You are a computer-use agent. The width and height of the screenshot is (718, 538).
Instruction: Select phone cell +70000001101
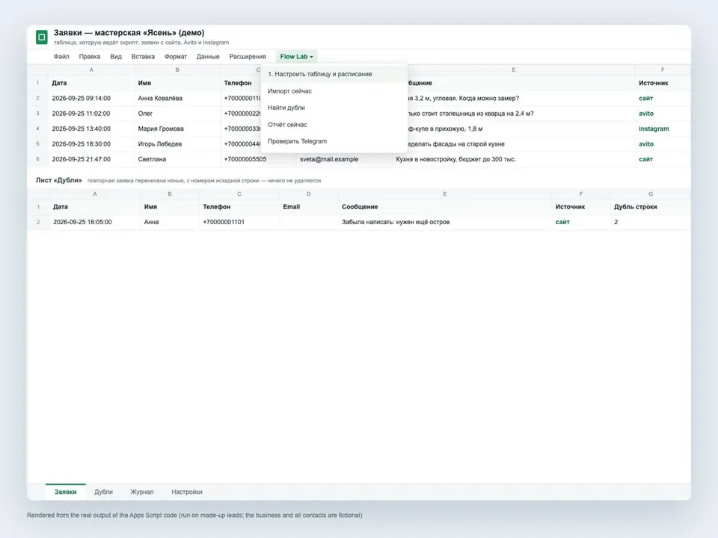(x=239, y=222)
